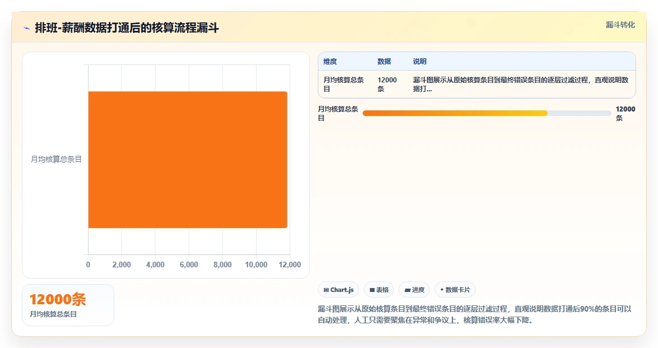This screenshot has width=658, height=348.
Task: Click the 12000条 figure in the data card
Action: coord(58,299)
